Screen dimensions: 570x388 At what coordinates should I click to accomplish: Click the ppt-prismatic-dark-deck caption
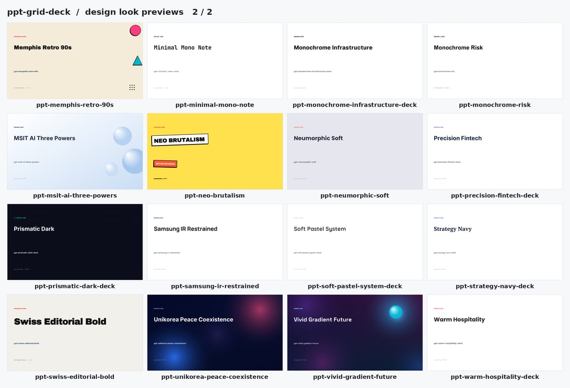pos(75,286)
